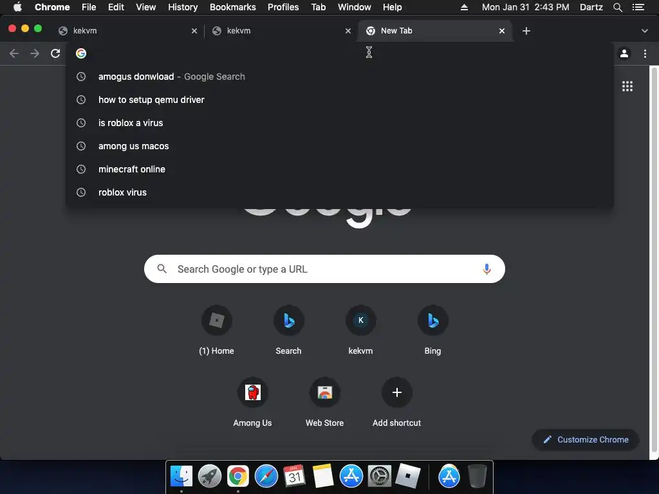Open the Tab menu
This screenshot has height=494, width=659.
click(318, 7)
